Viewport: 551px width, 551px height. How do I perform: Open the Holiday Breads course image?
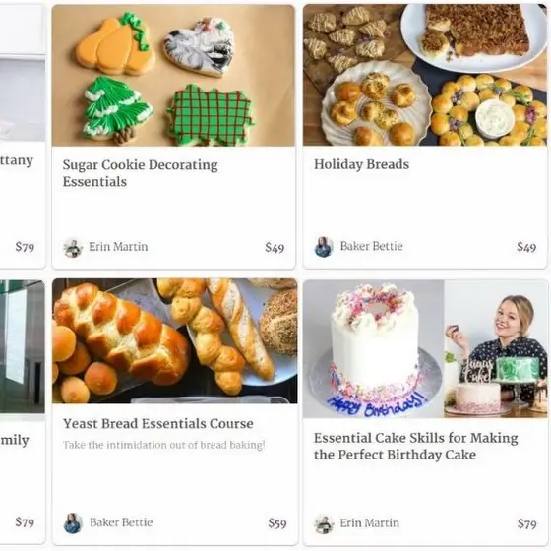coord(425,75)
